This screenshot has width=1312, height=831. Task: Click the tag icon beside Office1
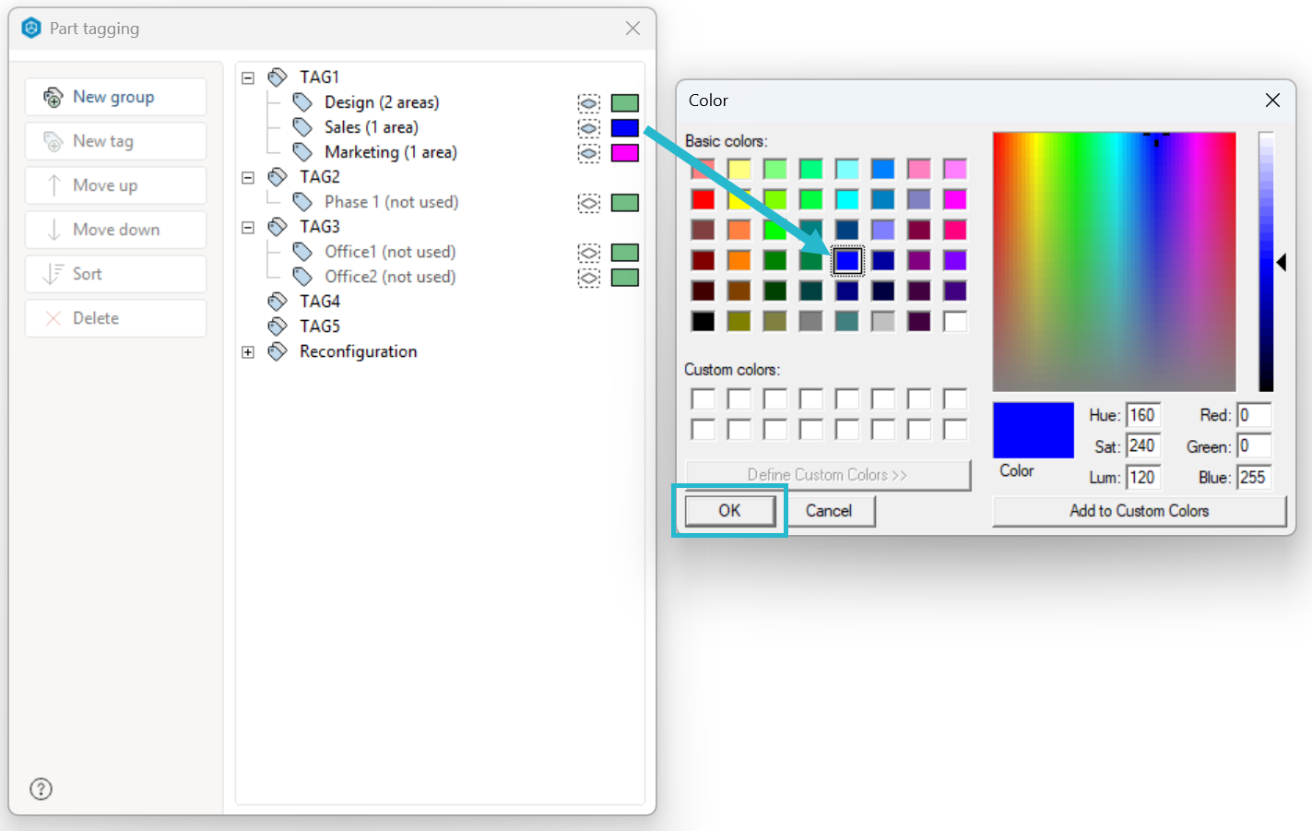302,252
